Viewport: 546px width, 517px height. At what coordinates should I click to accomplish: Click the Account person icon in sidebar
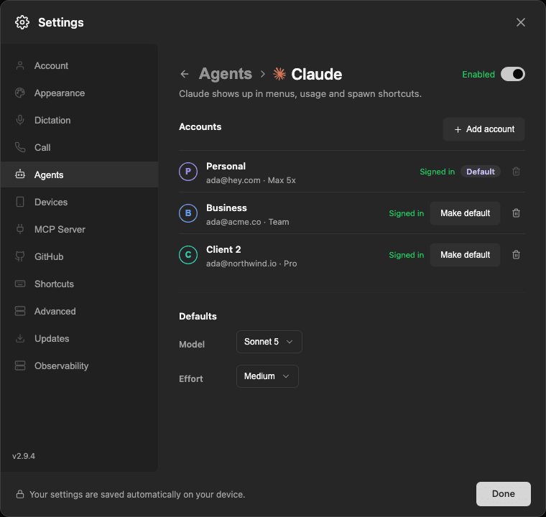20,65
